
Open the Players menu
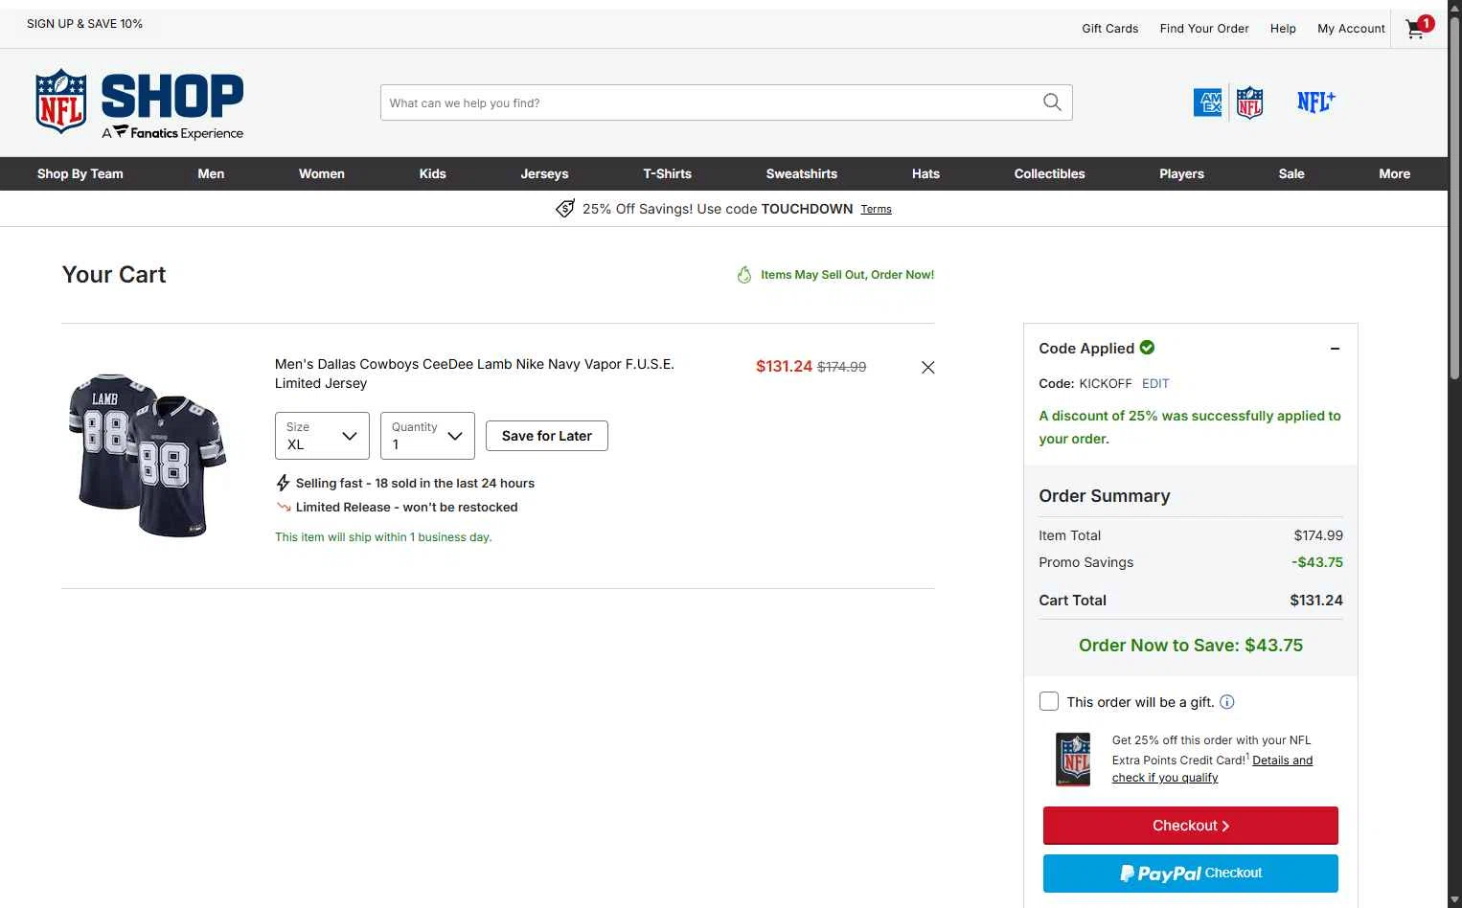click(1182, 174)
